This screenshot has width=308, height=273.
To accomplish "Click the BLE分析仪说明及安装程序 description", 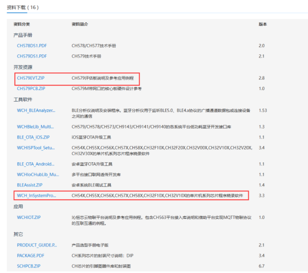I will [x=161, y=113].
